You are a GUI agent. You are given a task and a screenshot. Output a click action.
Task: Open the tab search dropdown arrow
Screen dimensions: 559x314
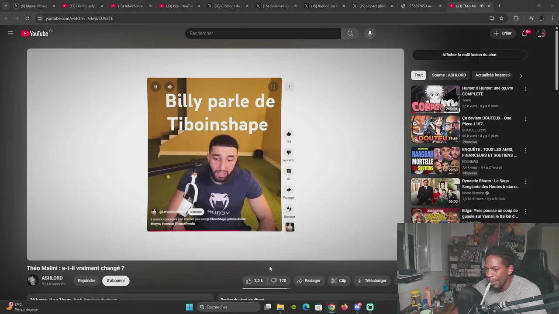(5, 6)
